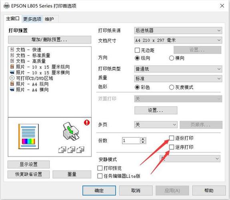Open the disabled 双面打印 dropdown
This screenshot has width=230, height=200.
(x=178, y=99)
